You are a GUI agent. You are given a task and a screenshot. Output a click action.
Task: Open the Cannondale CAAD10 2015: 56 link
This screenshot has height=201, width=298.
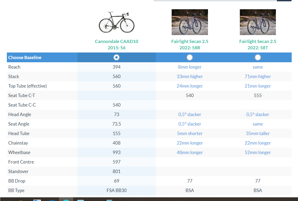(x=116, y=45)
